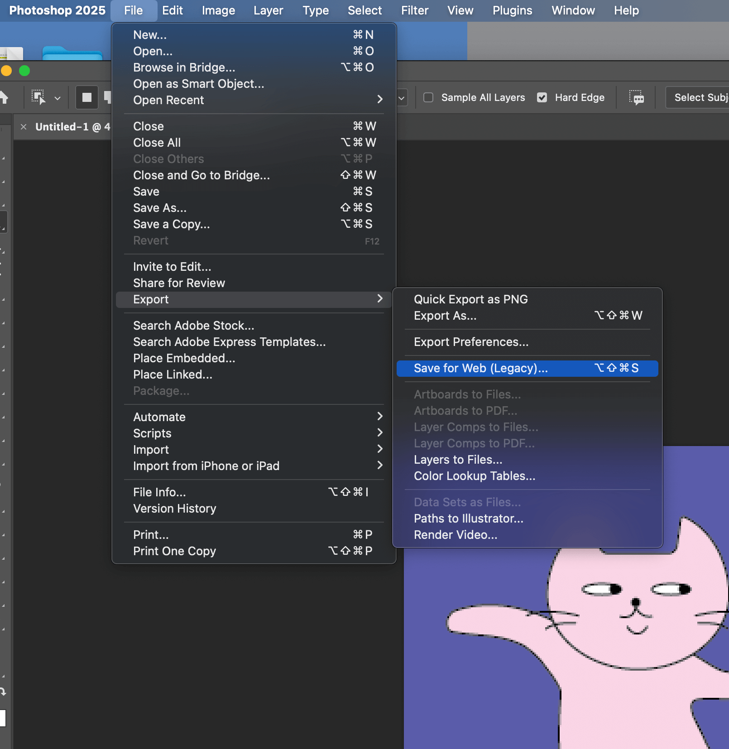Open File Info...

pyautogui.click(x=254, y=492)
